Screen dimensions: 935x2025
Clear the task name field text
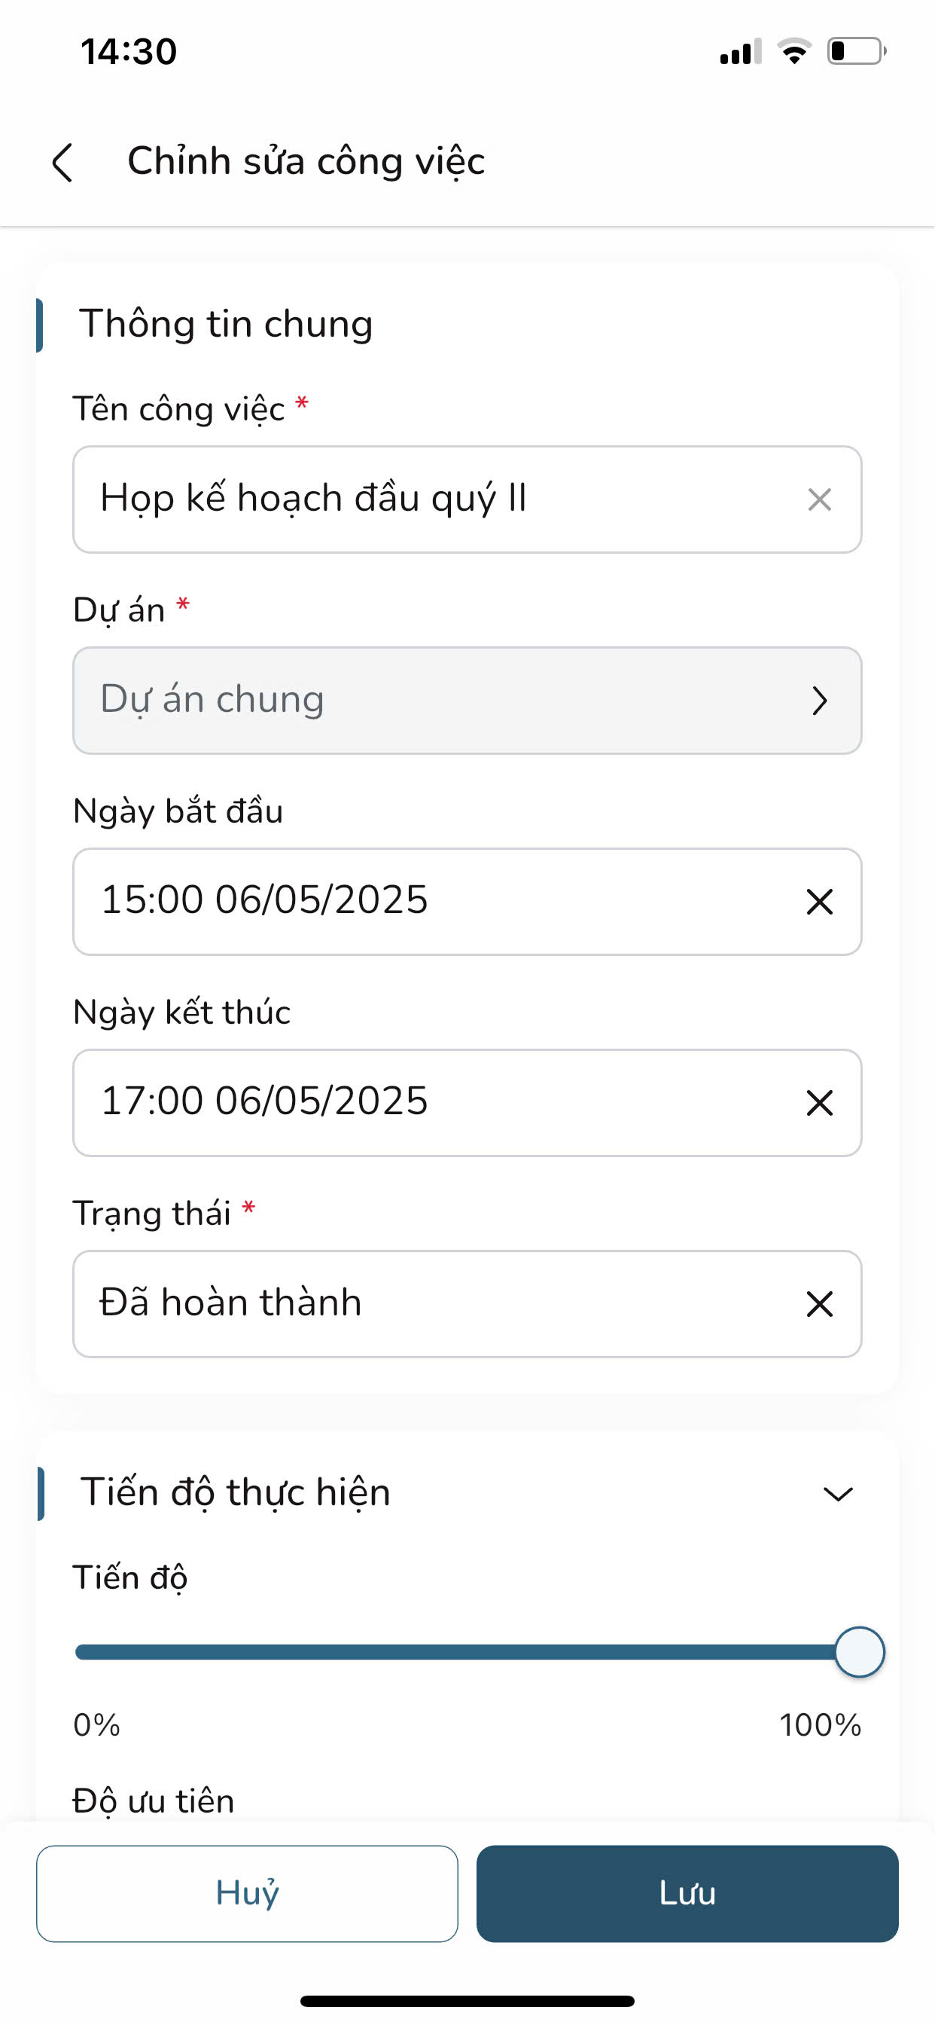tap(819, 499)
